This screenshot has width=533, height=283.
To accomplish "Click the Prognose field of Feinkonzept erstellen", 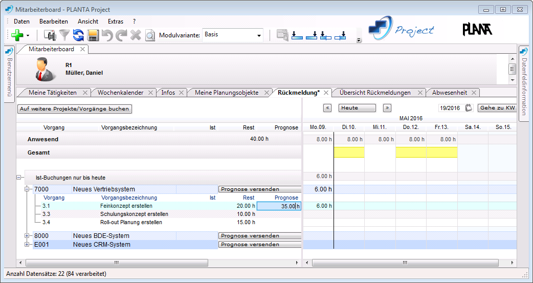I will click(279, 206).
